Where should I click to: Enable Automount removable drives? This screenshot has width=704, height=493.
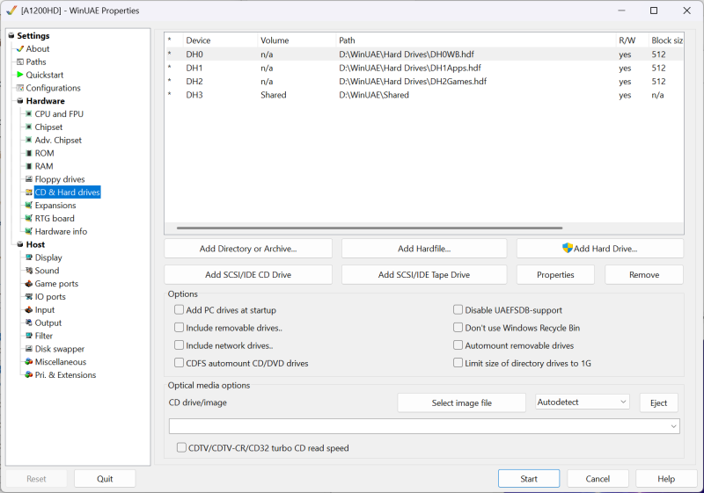[458, 345]
